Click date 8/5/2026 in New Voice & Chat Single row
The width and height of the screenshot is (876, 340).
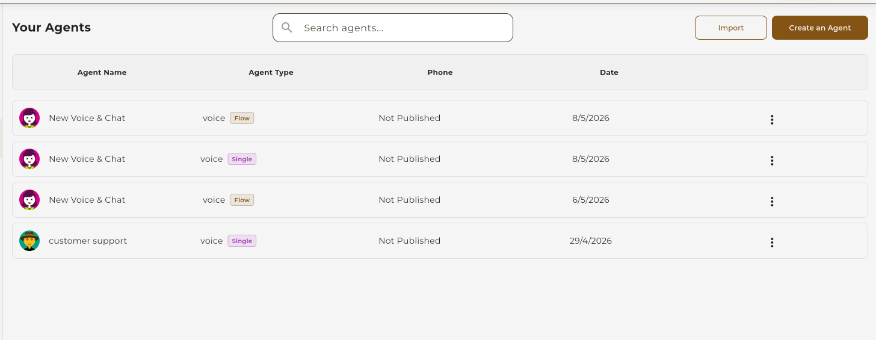tap(591, 159)
